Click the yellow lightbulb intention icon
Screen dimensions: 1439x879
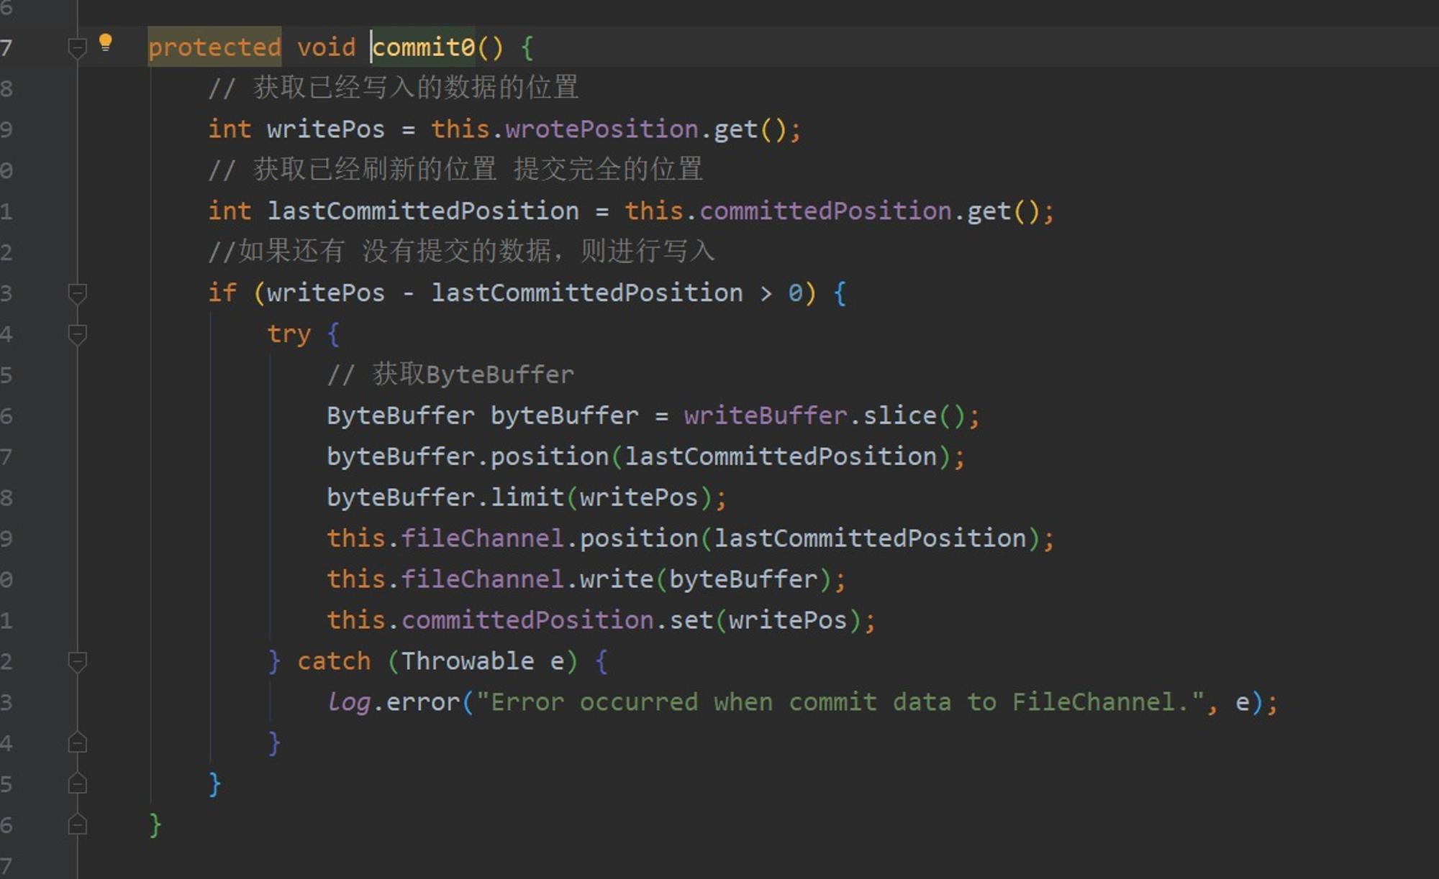tap(105, 42)
